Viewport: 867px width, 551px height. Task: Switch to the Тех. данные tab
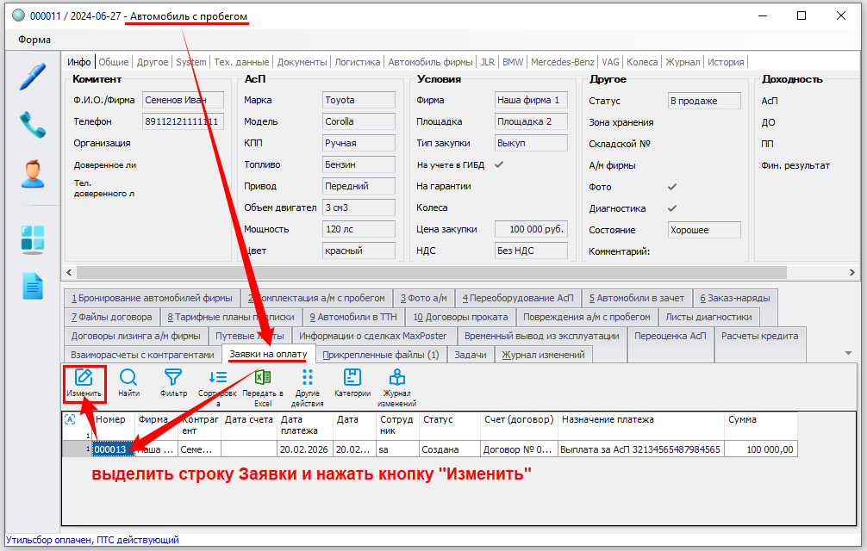pos(241,62)
